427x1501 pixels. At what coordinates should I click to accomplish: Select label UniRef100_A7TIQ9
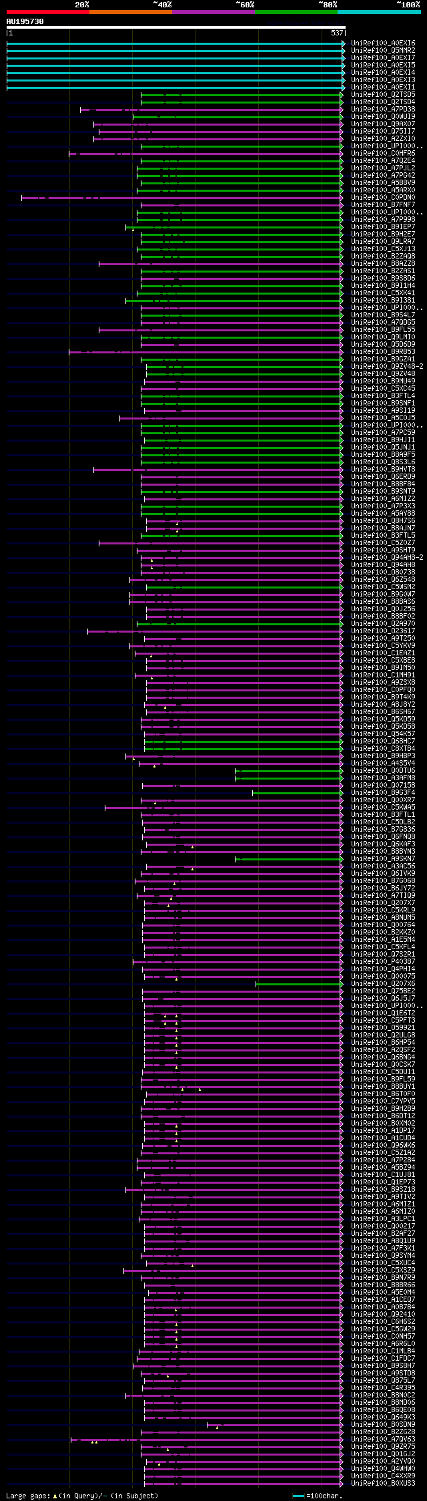click(383, 896)
